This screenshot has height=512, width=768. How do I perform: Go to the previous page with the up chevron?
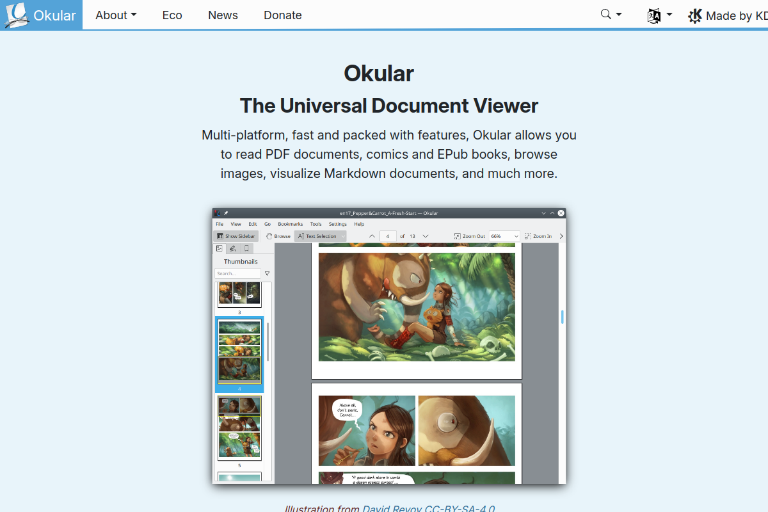(x=372, y=236)
